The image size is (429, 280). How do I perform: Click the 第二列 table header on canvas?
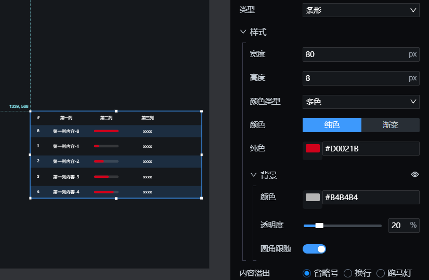click(106, 118)
